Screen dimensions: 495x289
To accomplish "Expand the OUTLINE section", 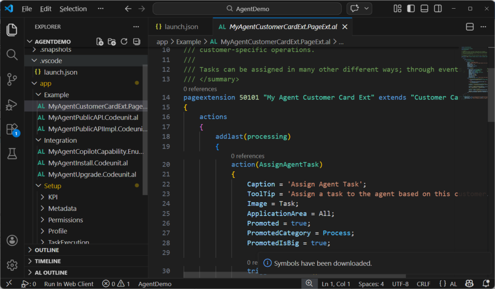I will [47, 250].
